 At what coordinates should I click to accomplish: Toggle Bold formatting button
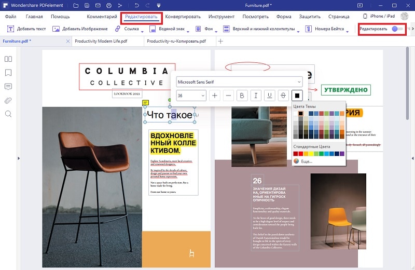[242, 96]
